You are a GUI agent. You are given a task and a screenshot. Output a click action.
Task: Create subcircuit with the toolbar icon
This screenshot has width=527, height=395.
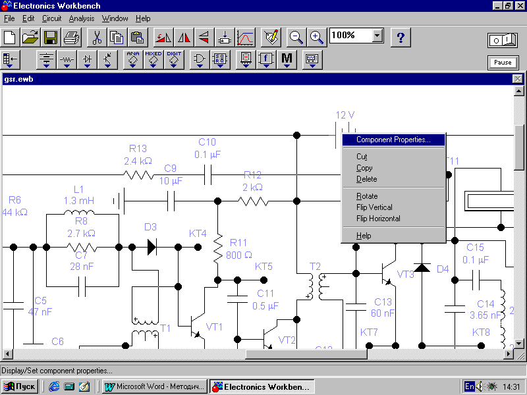coord(225,37)
